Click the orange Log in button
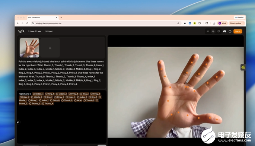255x146 pixels. point(238,31)
